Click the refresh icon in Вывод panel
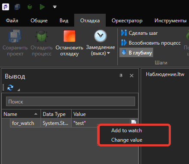This screenshot has height=164, width=189. (10, 88)
